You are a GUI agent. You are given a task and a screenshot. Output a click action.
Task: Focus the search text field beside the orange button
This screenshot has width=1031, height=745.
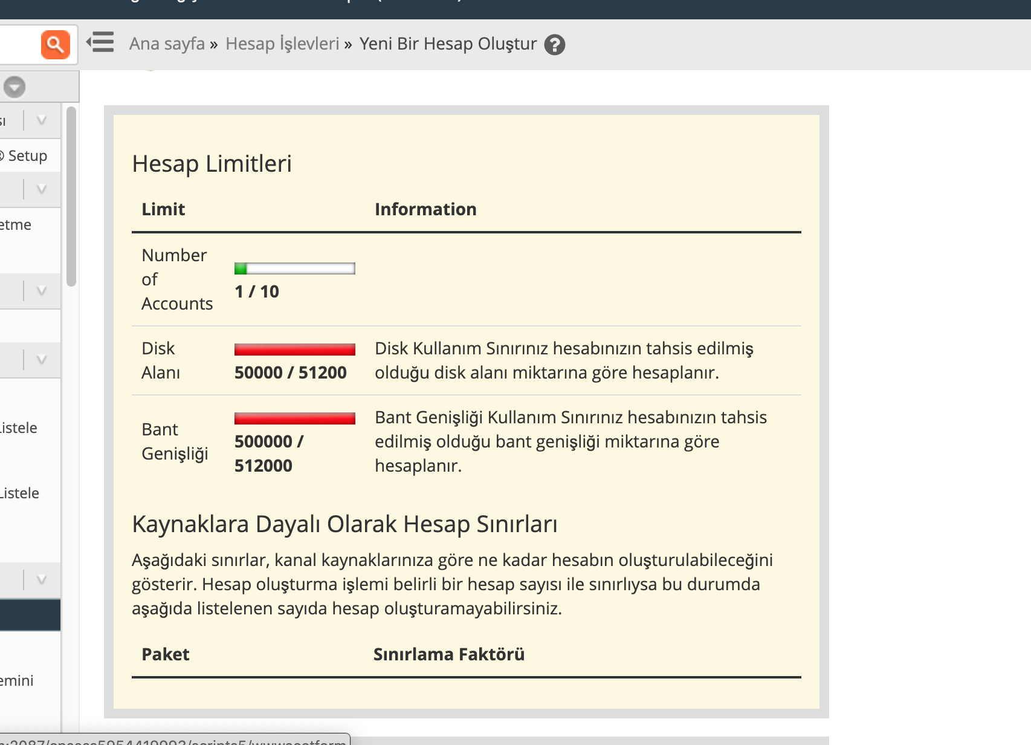coord(19,45)
